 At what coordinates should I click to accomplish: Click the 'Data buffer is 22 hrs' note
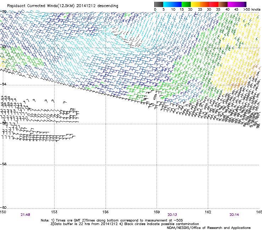[x=125, y=224]
